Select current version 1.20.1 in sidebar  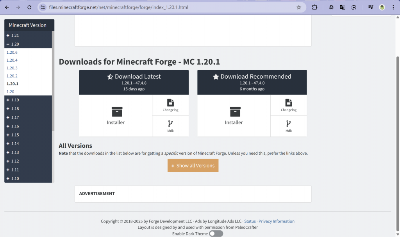pyautogui.click(x=12, y=84)
